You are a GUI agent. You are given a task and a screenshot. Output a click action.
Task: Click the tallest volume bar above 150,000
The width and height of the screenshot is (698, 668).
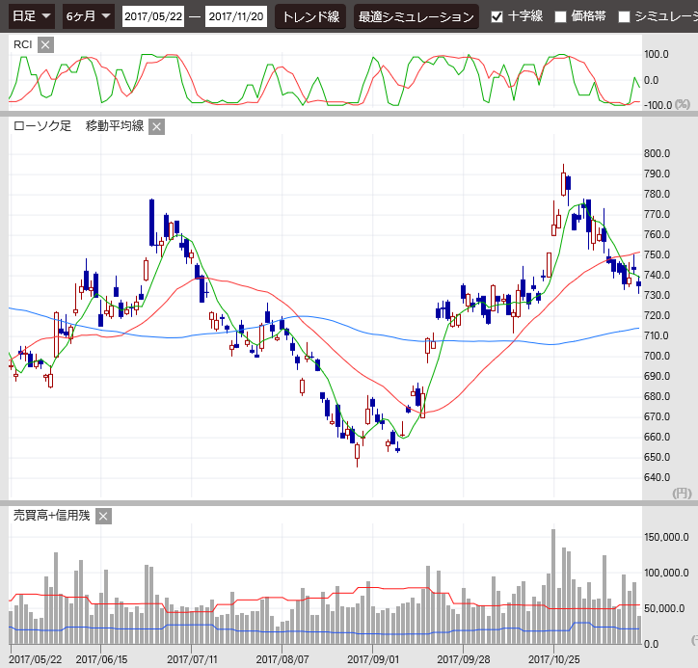click(553, 584)
